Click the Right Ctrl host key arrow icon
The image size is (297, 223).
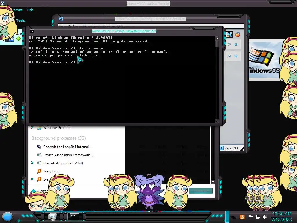coord(222,148)
